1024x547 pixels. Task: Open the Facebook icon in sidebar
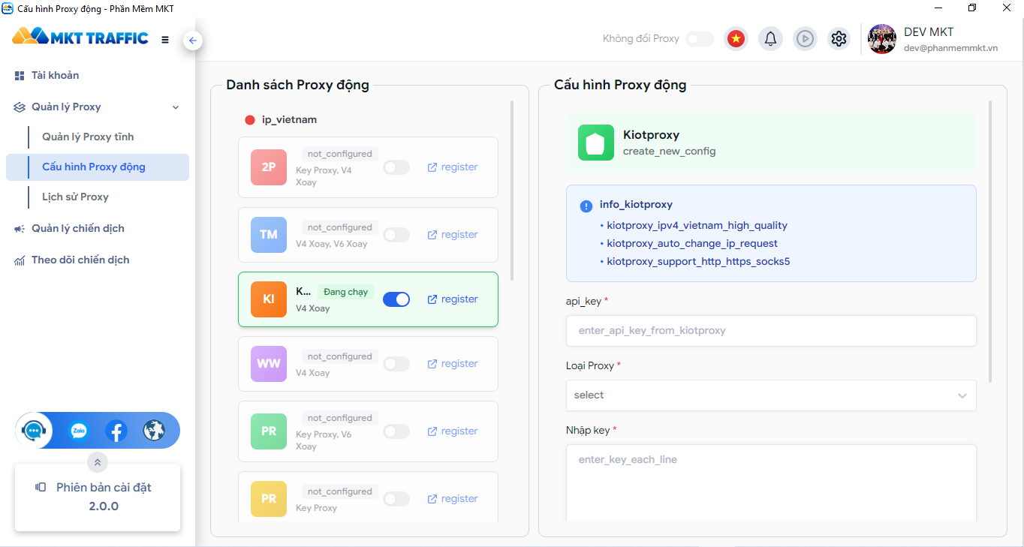pos(116,431)
